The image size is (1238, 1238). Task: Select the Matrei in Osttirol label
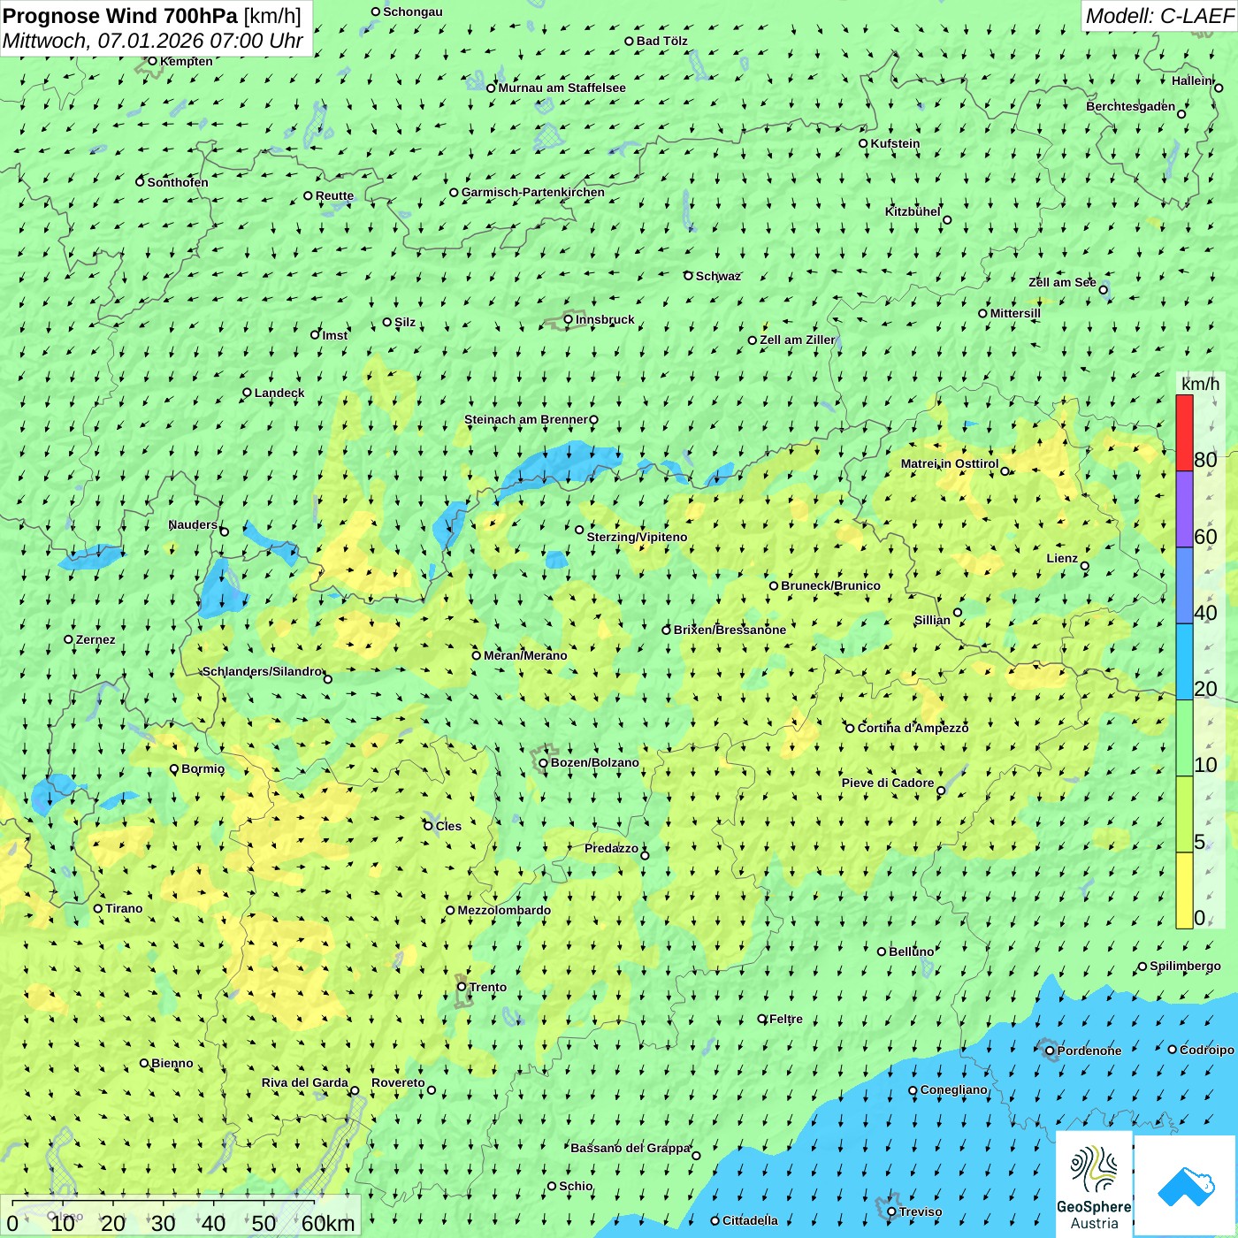pyautogui.click(x=950, y=463)
